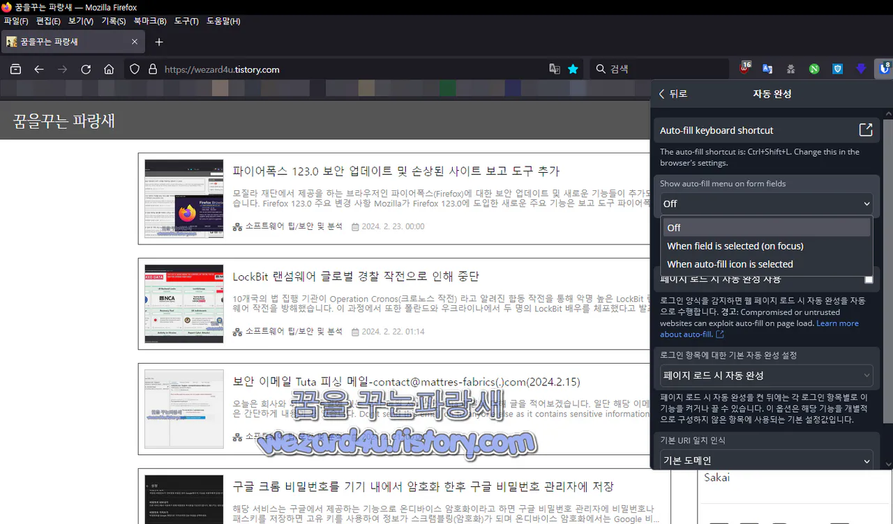The width and height of the screenshot is (893, 524).
Task: Click the Firefox 123.0 article thumbnail
Action: (184, 199)
